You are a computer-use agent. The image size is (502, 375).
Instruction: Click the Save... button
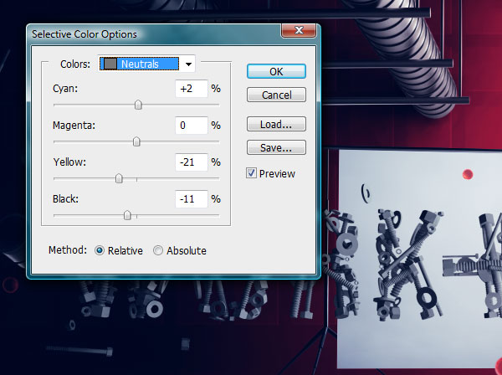click(276, 147)
